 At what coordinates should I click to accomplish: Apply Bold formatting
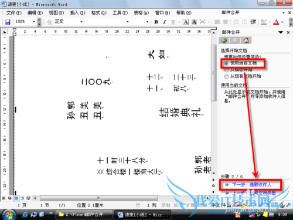point(156,22)
